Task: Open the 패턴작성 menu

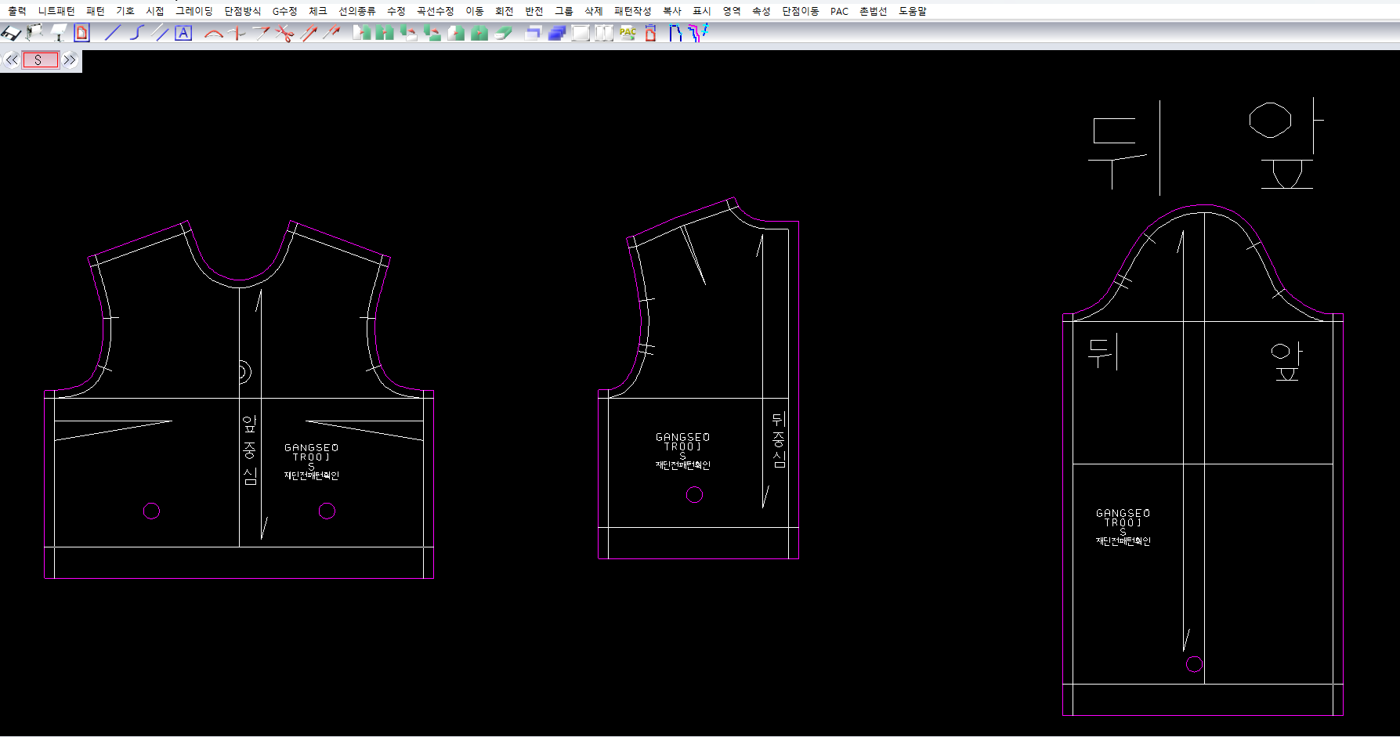Action: point(632,11)
